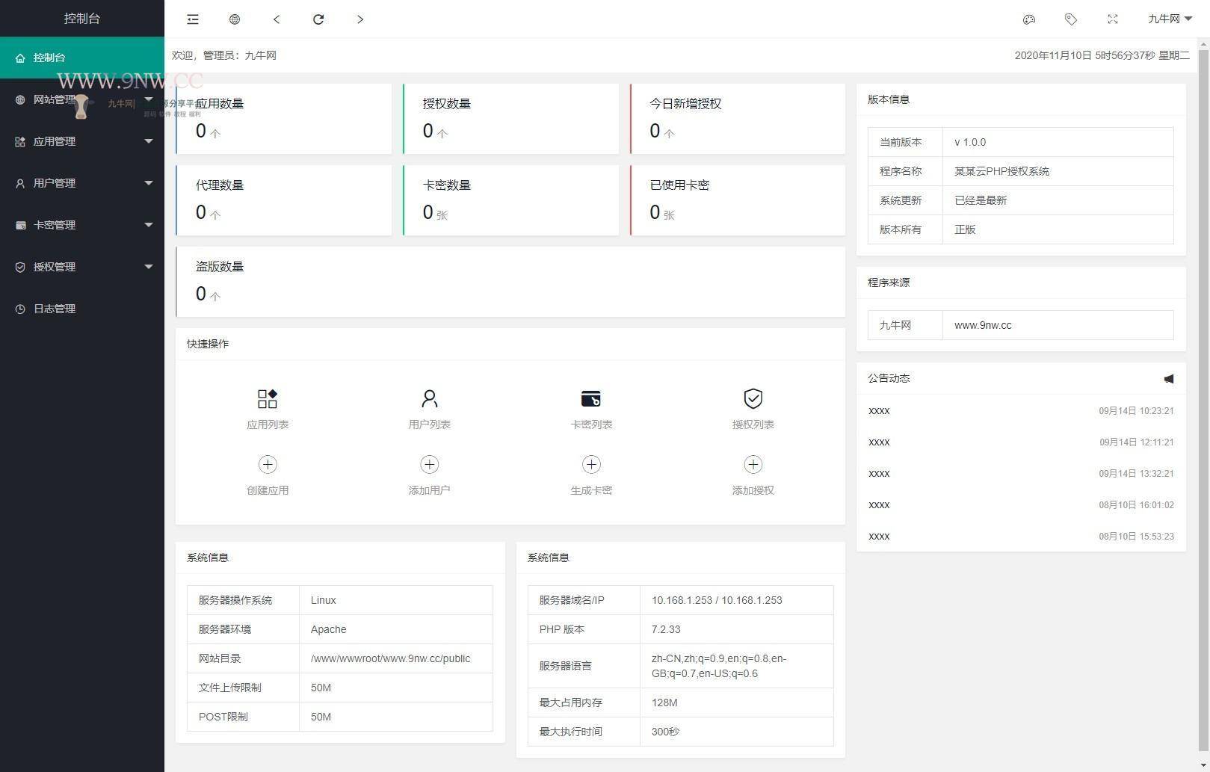Open the 卡密数量 statistics card

[x=511, y=200]
